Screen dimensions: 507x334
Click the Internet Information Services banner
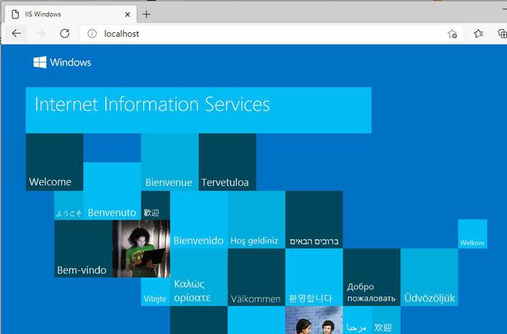click(x=198, y=110)
